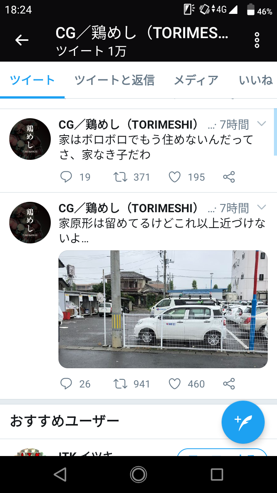Compose a new tweet with floating button
Image resolution: width=277 pixels, height=493 pixels.
pos(243,422)
